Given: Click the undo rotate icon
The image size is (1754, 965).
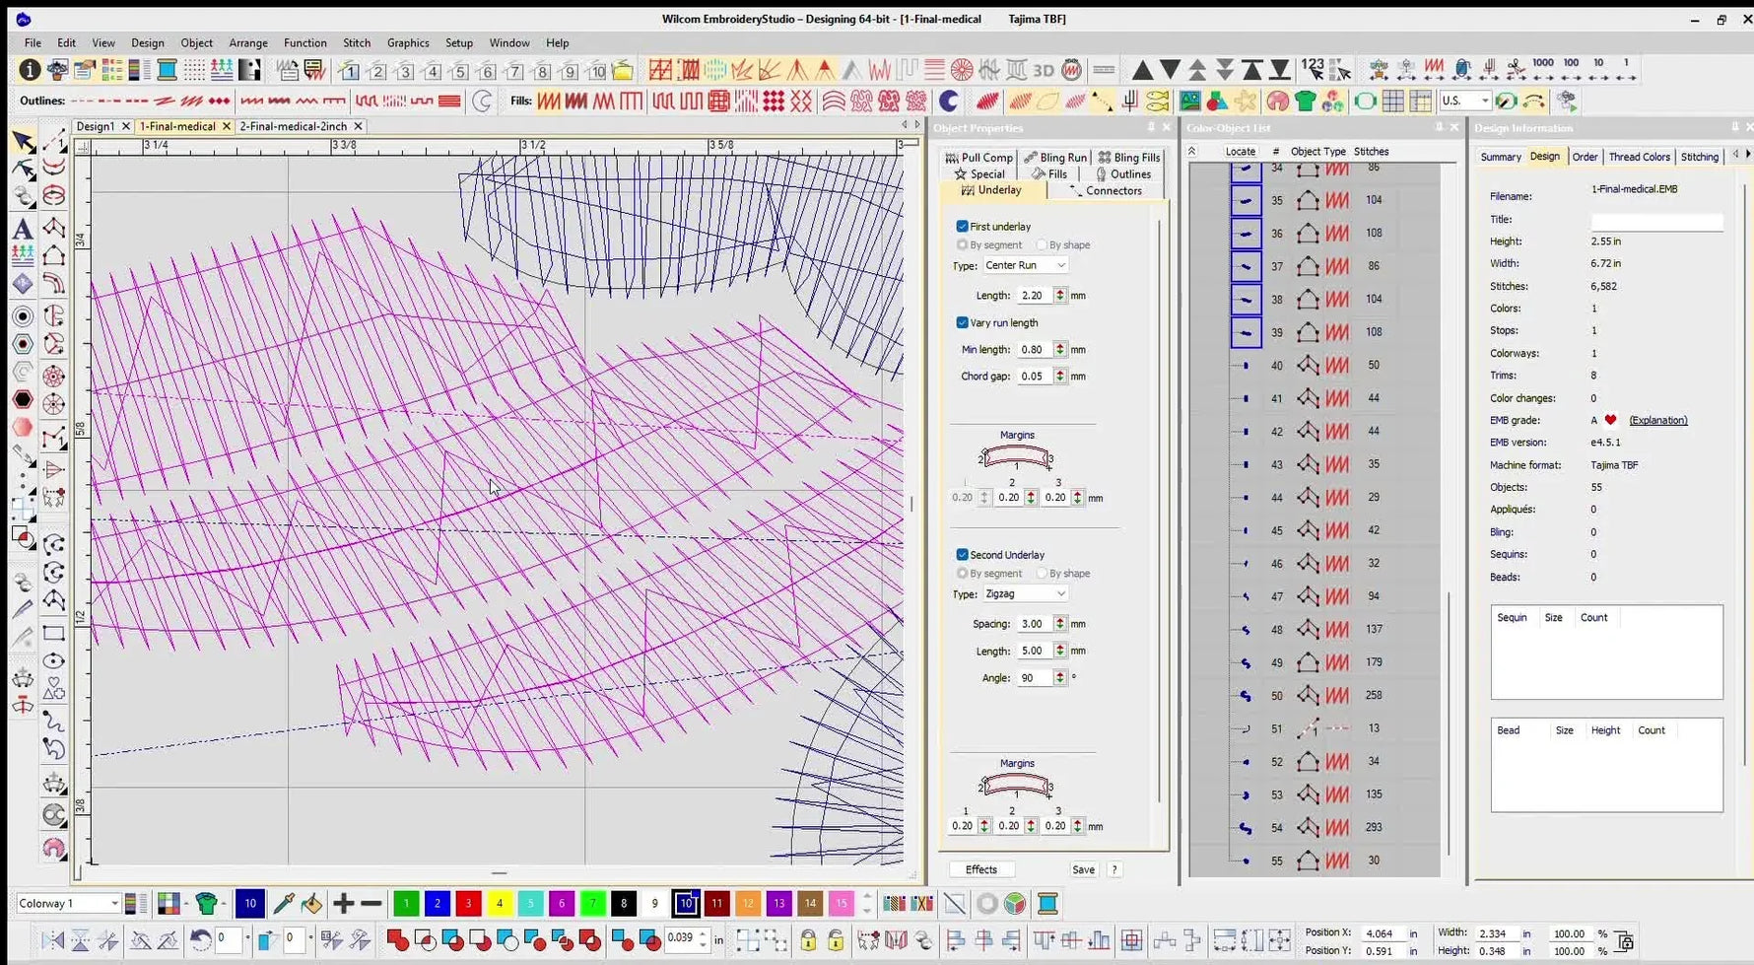Looking at the screenshot, I should click(201, 939).
